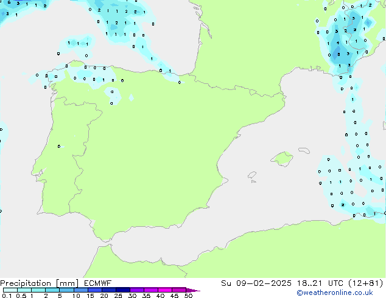The width and height of the screenshot is (386, 298).
Task: Open the weatheronline.co.uk link
Action: [335, 293]
